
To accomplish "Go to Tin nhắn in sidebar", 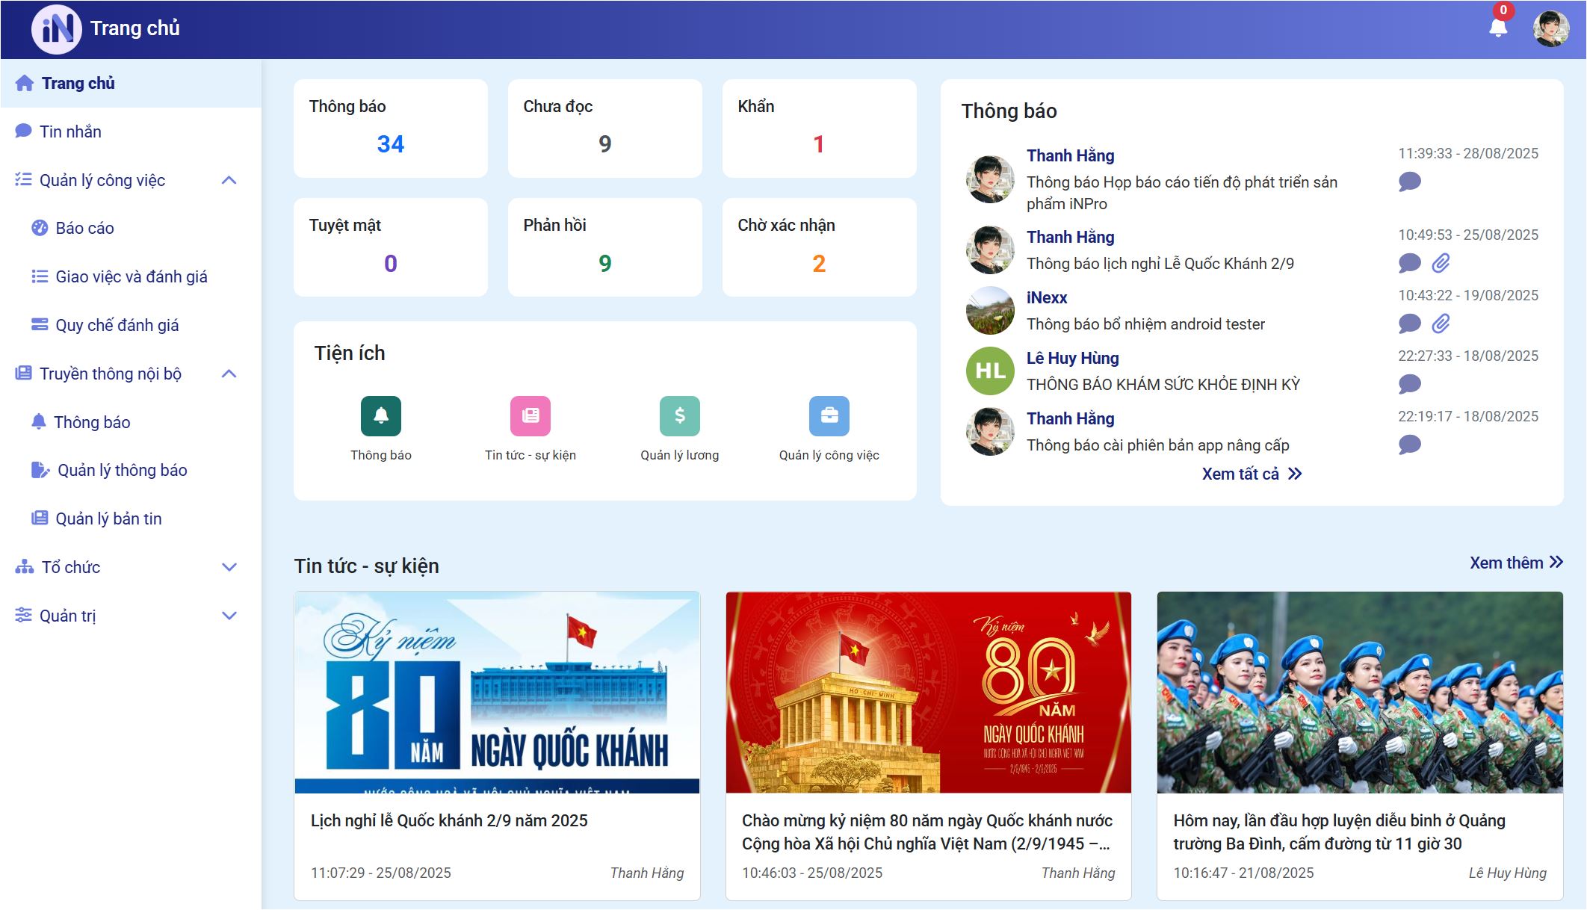I will click(70, 131).
